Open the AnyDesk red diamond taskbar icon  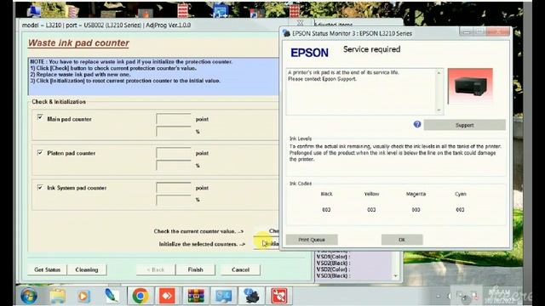[167, 296]
